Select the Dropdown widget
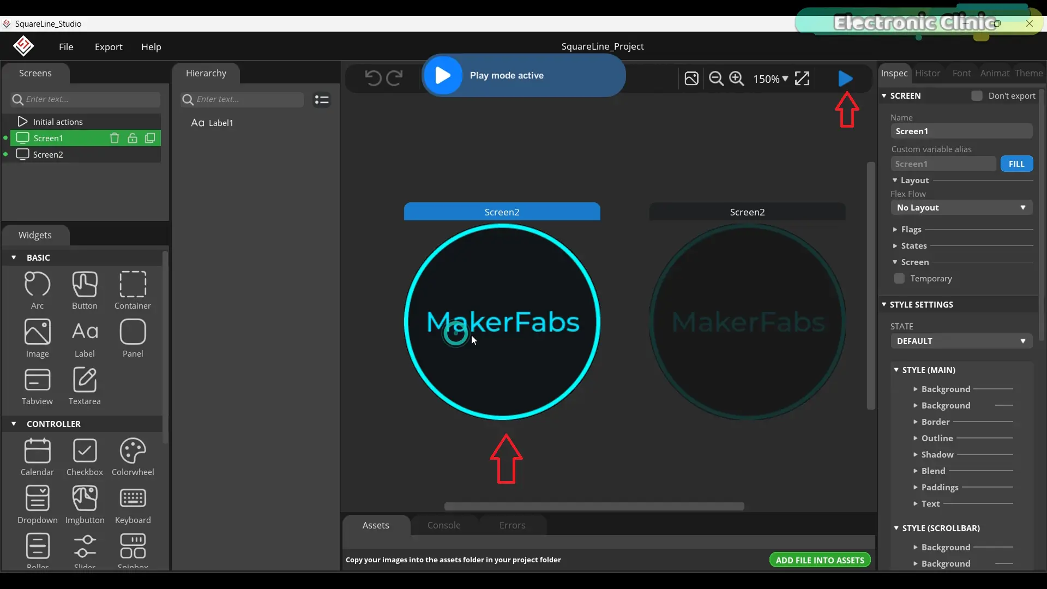 coord(37,505)
